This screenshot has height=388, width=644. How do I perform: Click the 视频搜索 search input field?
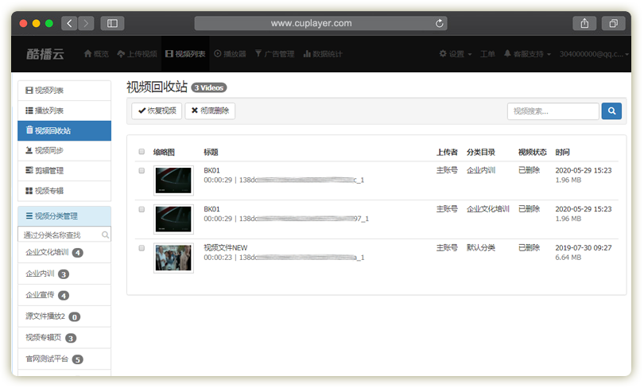point(553,111)
